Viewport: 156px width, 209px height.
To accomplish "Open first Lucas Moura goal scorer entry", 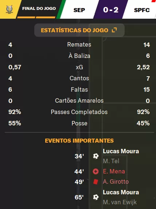I will [121, 151].
